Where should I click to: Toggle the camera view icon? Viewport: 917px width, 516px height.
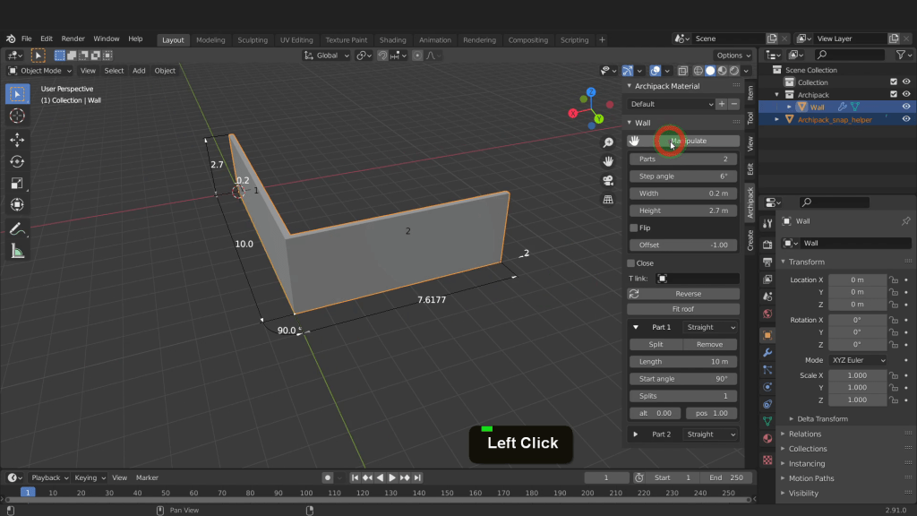(x=608, y=180)
